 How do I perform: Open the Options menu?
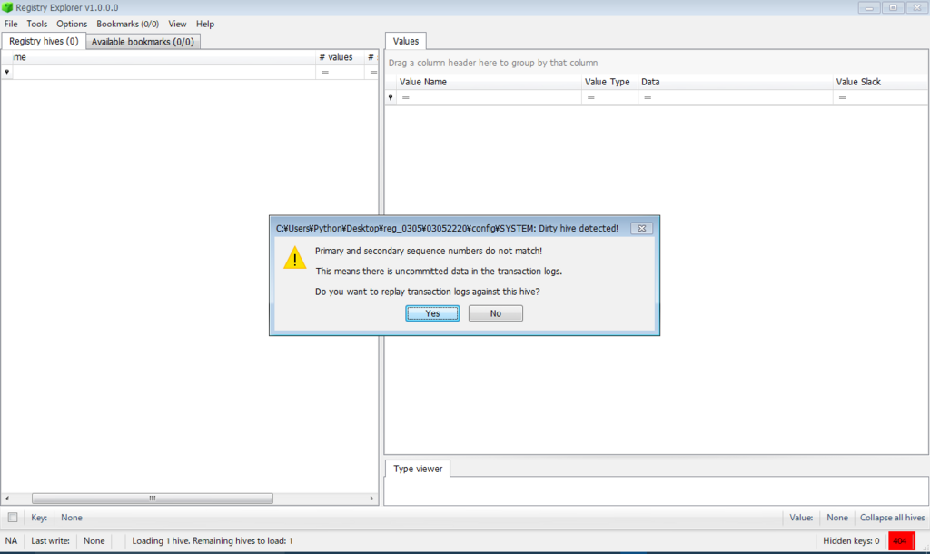coord(72,24)
